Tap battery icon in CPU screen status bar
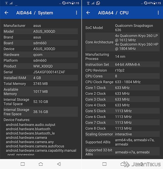Image resolution: width=163 pixels, height=169 pixels. 155,3
